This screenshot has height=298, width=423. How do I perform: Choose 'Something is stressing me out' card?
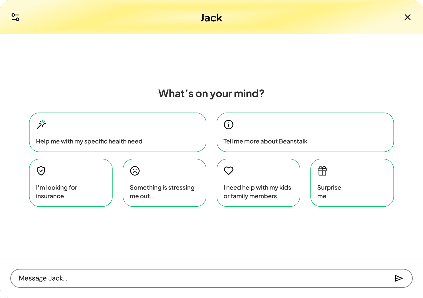164,183
